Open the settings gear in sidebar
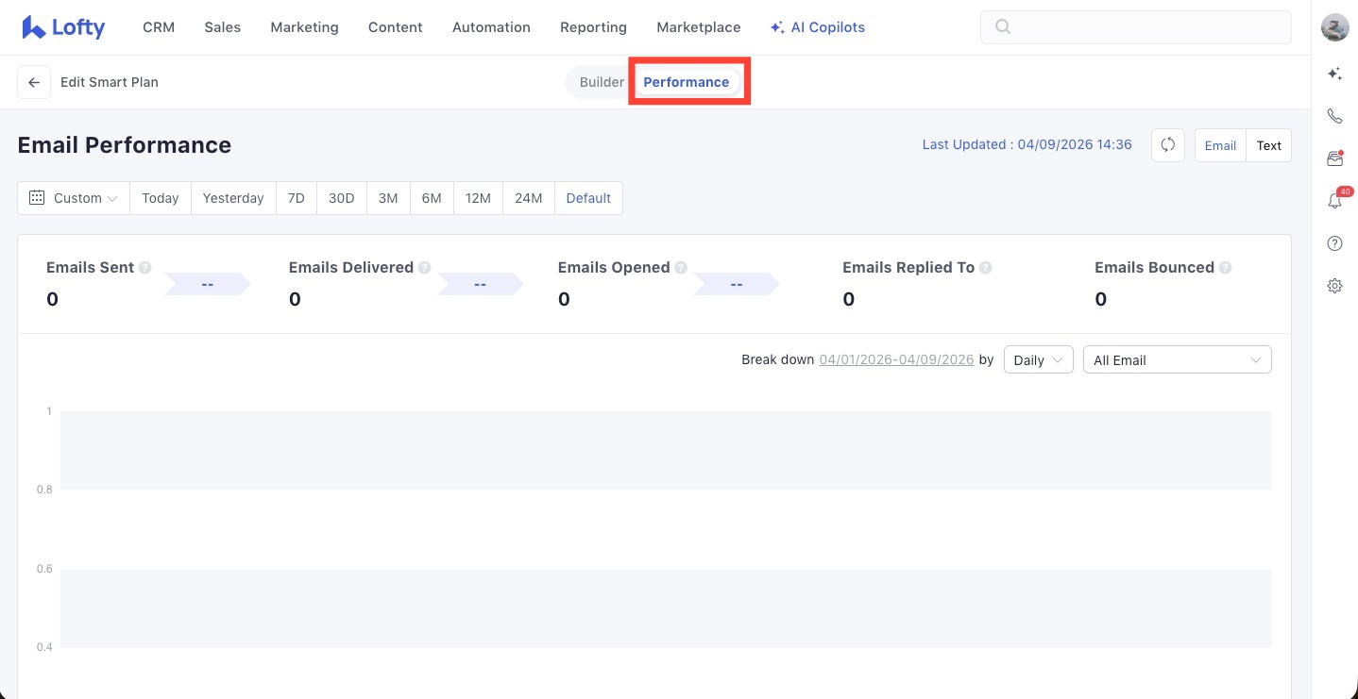1358x699 pixels. [1334, 286]
